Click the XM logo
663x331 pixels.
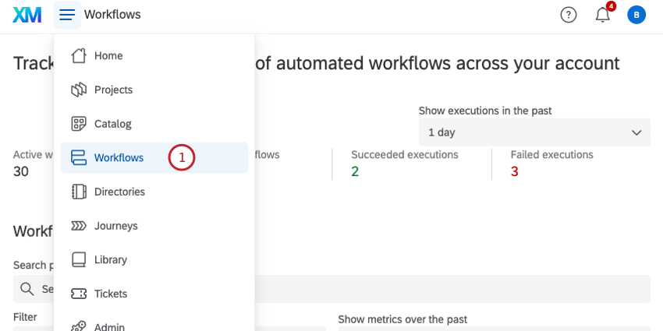pyautogui.click(x=27, y=14)
